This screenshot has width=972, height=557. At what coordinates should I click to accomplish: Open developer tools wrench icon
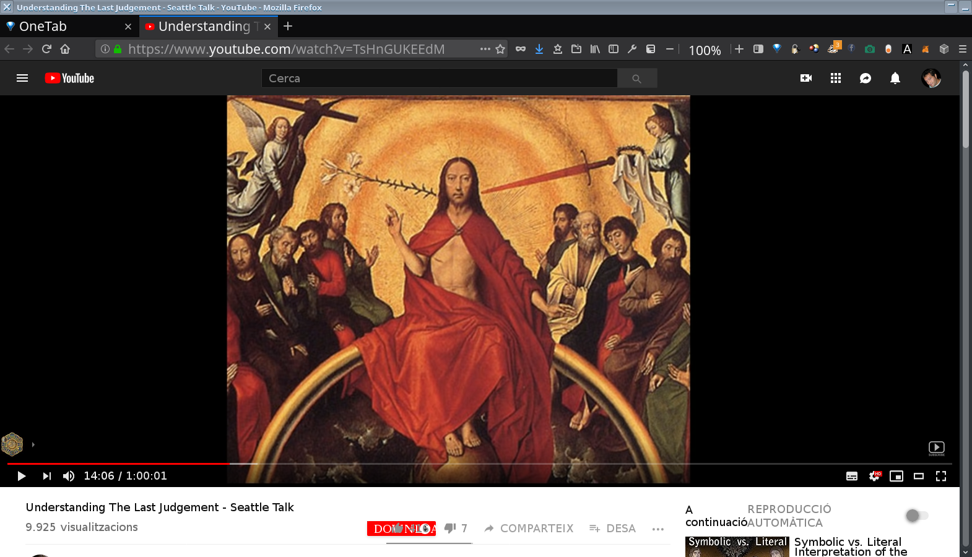[x=632, y=49]
